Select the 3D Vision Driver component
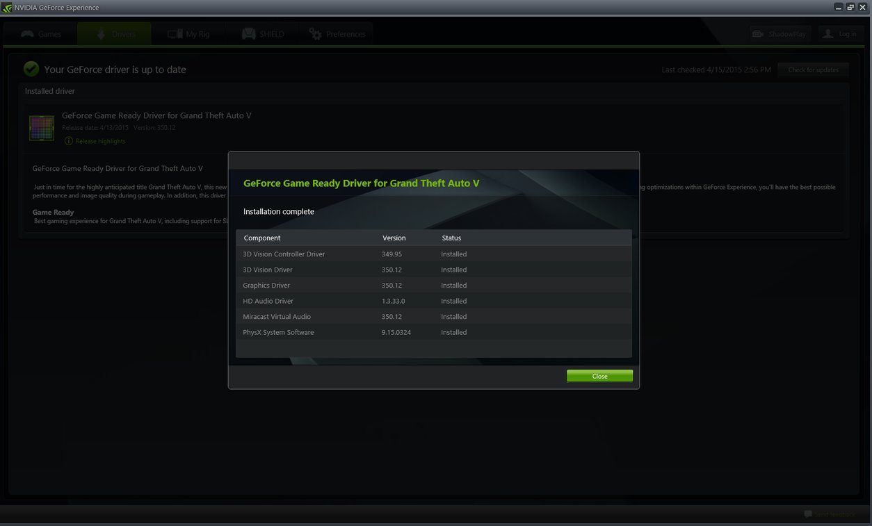This screenshot has height=526, width=872. coord(268,270)
